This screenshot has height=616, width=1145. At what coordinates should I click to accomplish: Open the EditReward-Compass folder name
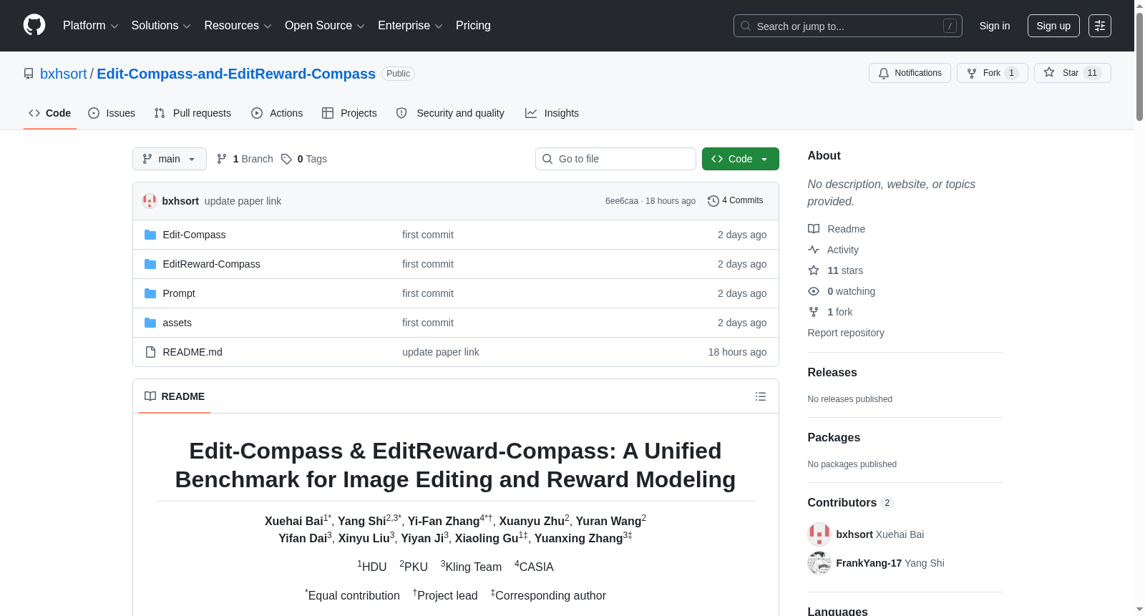[x=212, y=264]
